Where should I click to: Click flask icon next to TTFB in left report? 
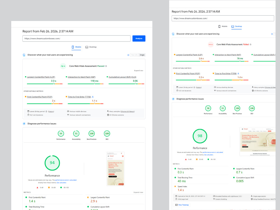tap(93, 97)
